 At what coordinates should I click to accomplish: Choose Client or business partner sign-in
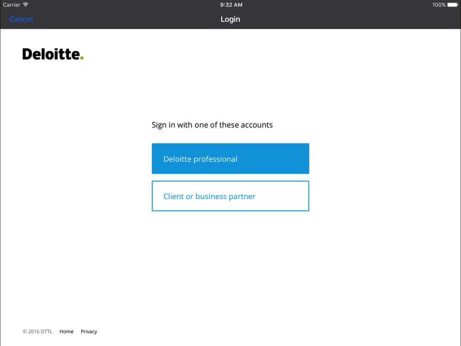click(230, 196)
